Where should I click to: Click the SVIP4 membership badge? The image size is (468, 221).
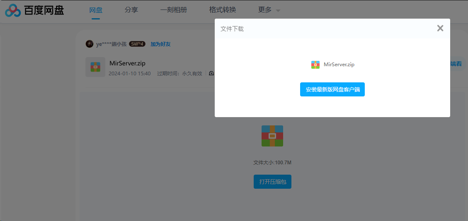tap(137, 44)
